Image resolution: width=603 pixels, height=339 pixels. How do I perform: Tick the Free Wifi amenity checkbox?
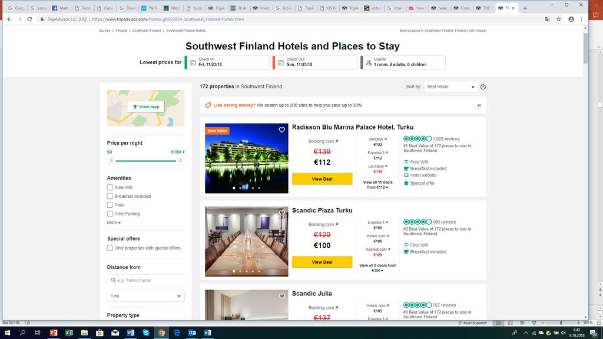[110, 188]
